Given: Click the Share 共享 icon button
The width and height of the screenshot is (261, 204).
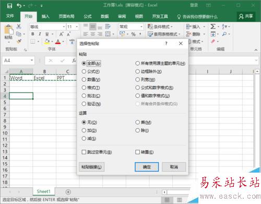Looking at the screenshot, I should (x=246, y=16).
